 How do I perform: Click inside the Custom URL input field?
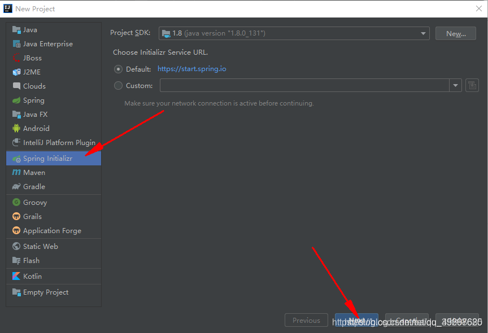coord(304,85)
